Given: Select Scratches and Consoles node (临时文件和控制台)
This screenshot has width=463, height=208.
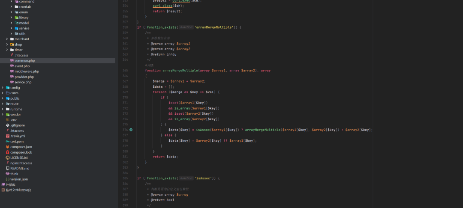Looking at the screenshot, I should point(18,190).
